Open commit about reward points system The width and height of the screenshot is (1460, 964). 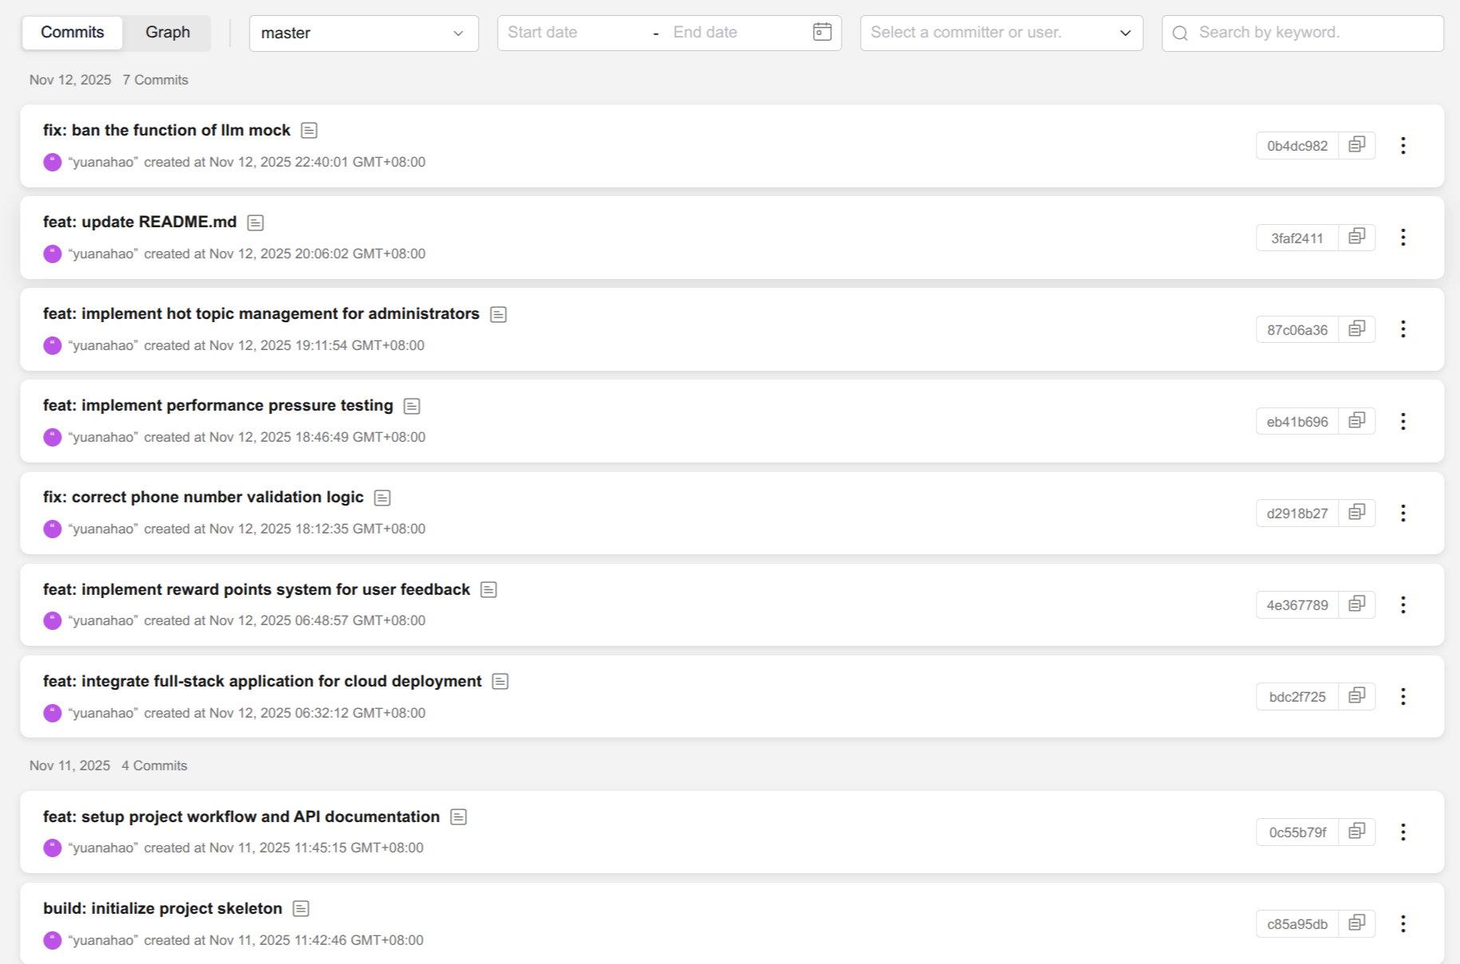pyautogui.click(x=256, y=589)
